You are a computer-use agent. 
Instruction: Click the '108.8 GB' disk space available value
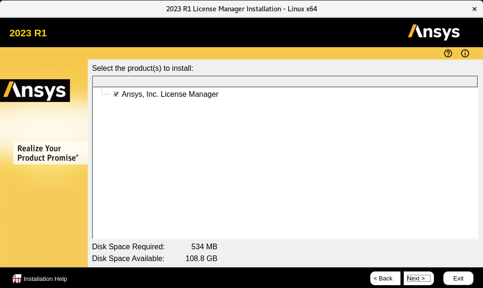201,258
